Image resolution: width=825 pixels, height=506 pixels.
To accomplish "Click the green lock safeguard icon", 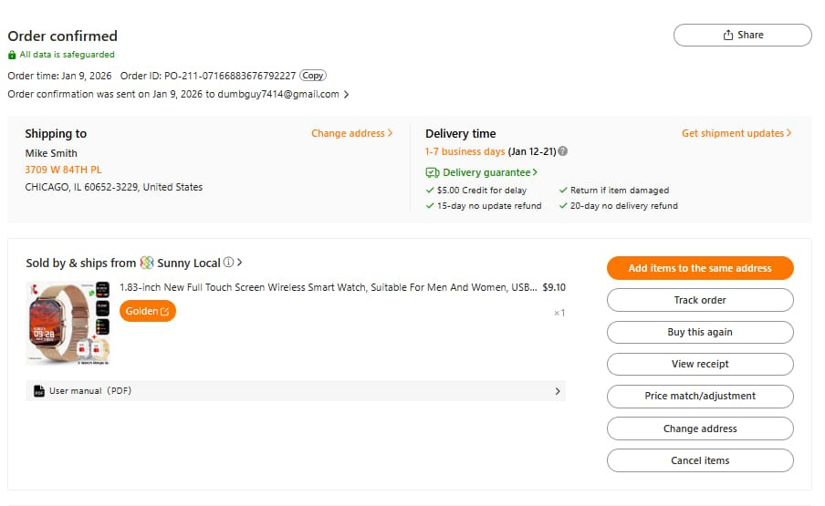I will tap(12, 55).
